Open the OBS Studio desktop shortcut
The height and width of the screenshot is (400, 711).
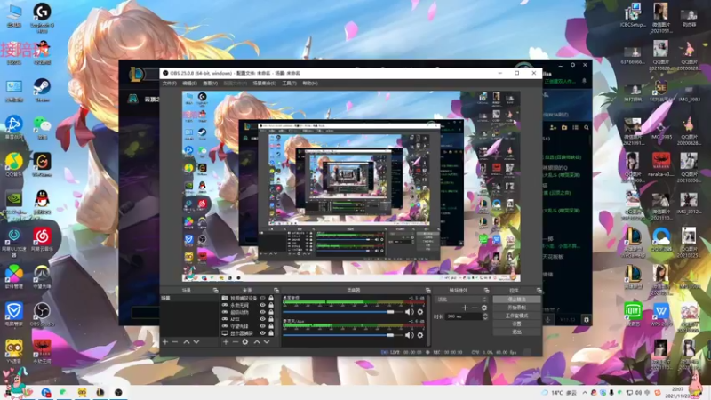coord(42,315)
